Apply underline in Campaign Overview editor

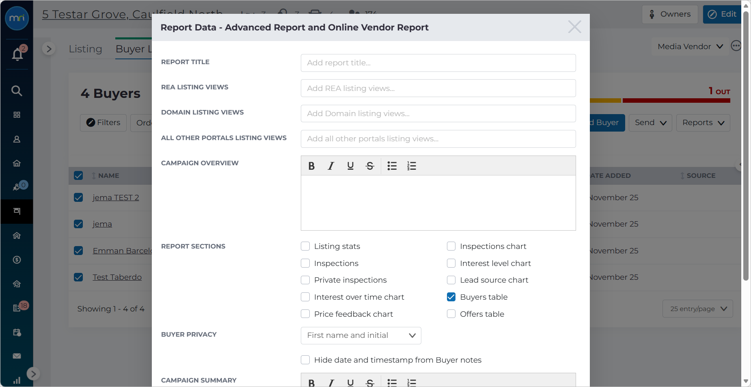(x=350, y=166)
